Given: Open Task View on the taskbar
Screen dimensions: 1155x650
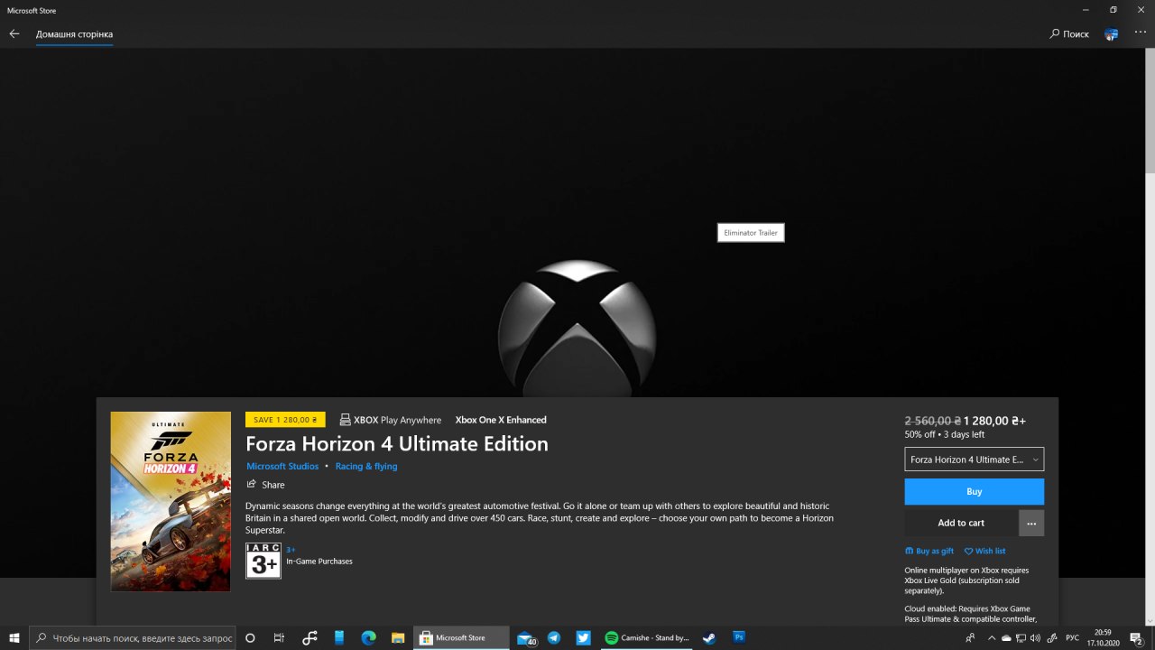Looking at the screenshot, I should pyautogui.click(x=280, y=637).
